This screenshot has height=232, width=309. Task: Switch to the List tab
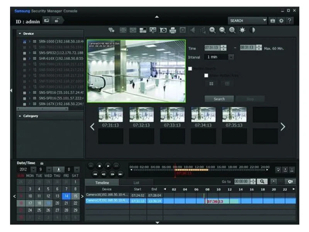[x=136, y=183]
